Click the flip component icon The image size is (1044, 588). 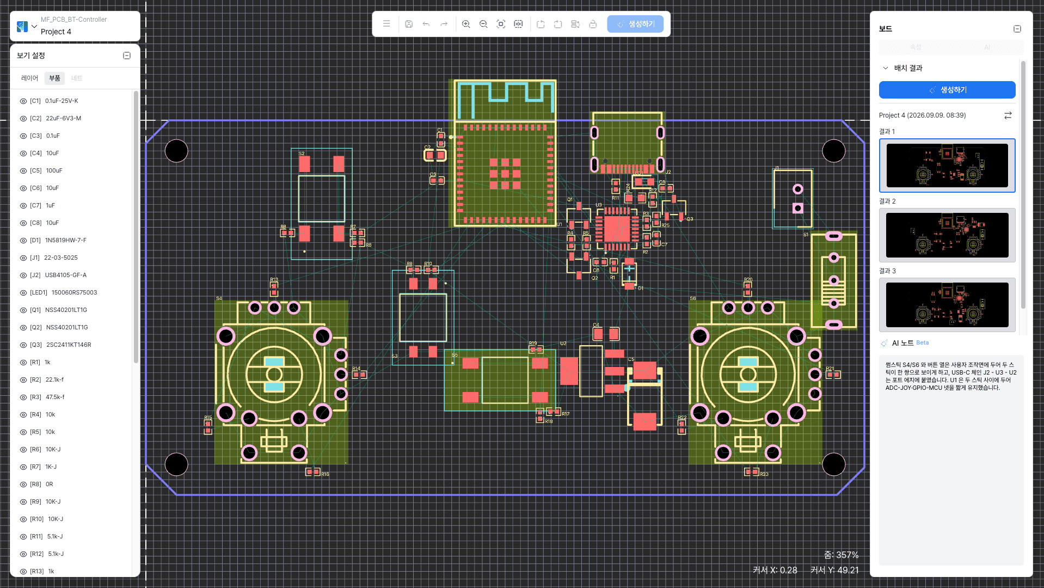575,24
